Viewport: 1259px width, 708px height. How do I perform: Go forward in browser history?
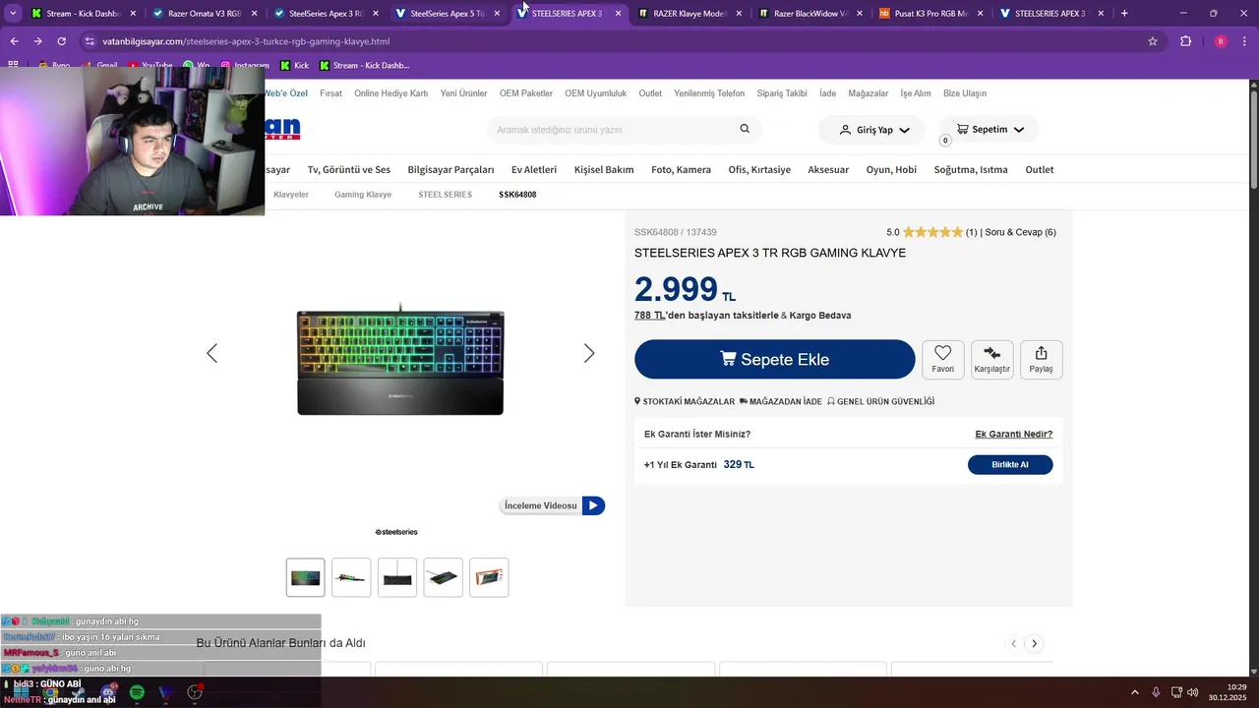pyautogui.click(x=37, y=41)
